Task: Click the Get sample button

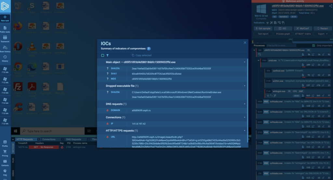Action: coord(263,29)
